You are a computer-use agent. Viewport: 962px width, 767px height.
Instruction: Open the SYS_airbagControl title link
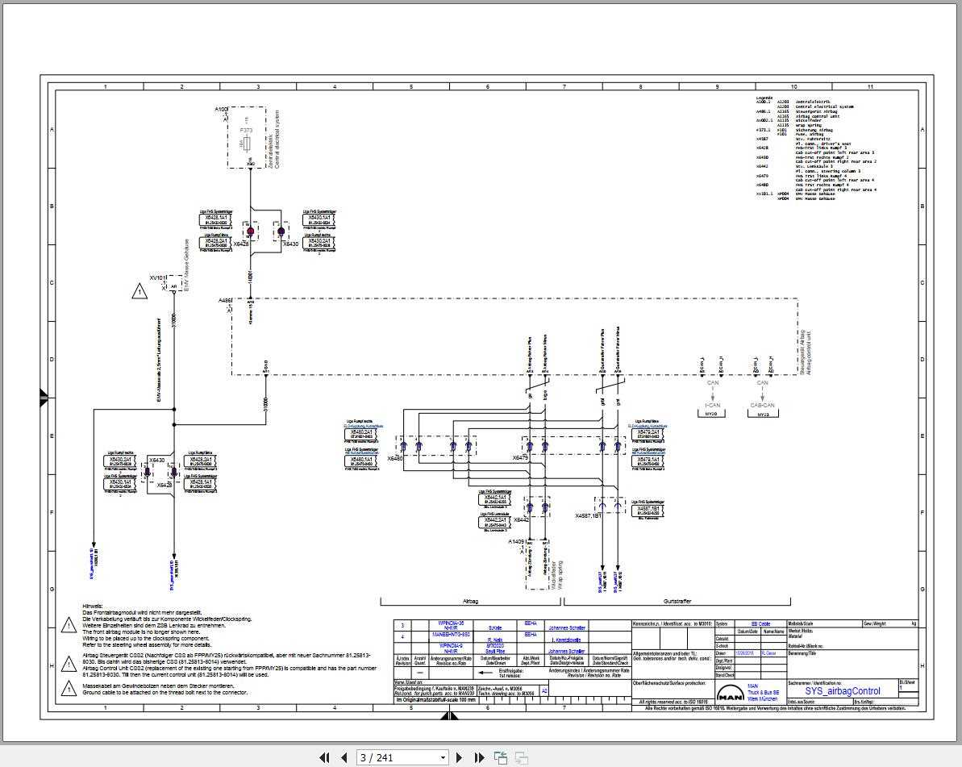pos(843,691)
